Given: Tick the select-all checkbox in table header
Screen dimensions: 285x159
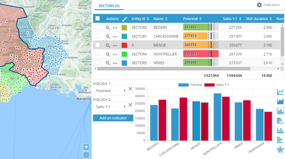Looking at the screenshot, I should [x=98, y=18].
